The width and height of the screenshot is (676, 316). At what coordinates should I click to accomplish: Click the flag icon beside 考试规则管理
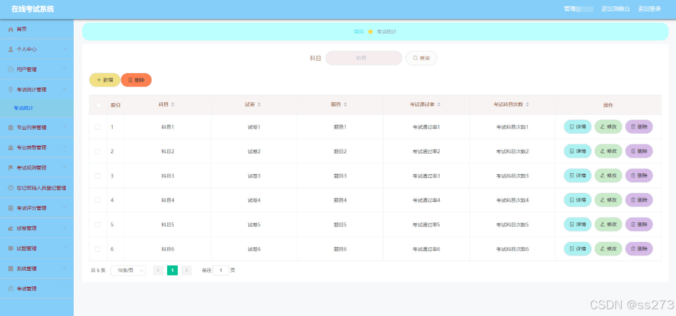click(x=11, y=168)
